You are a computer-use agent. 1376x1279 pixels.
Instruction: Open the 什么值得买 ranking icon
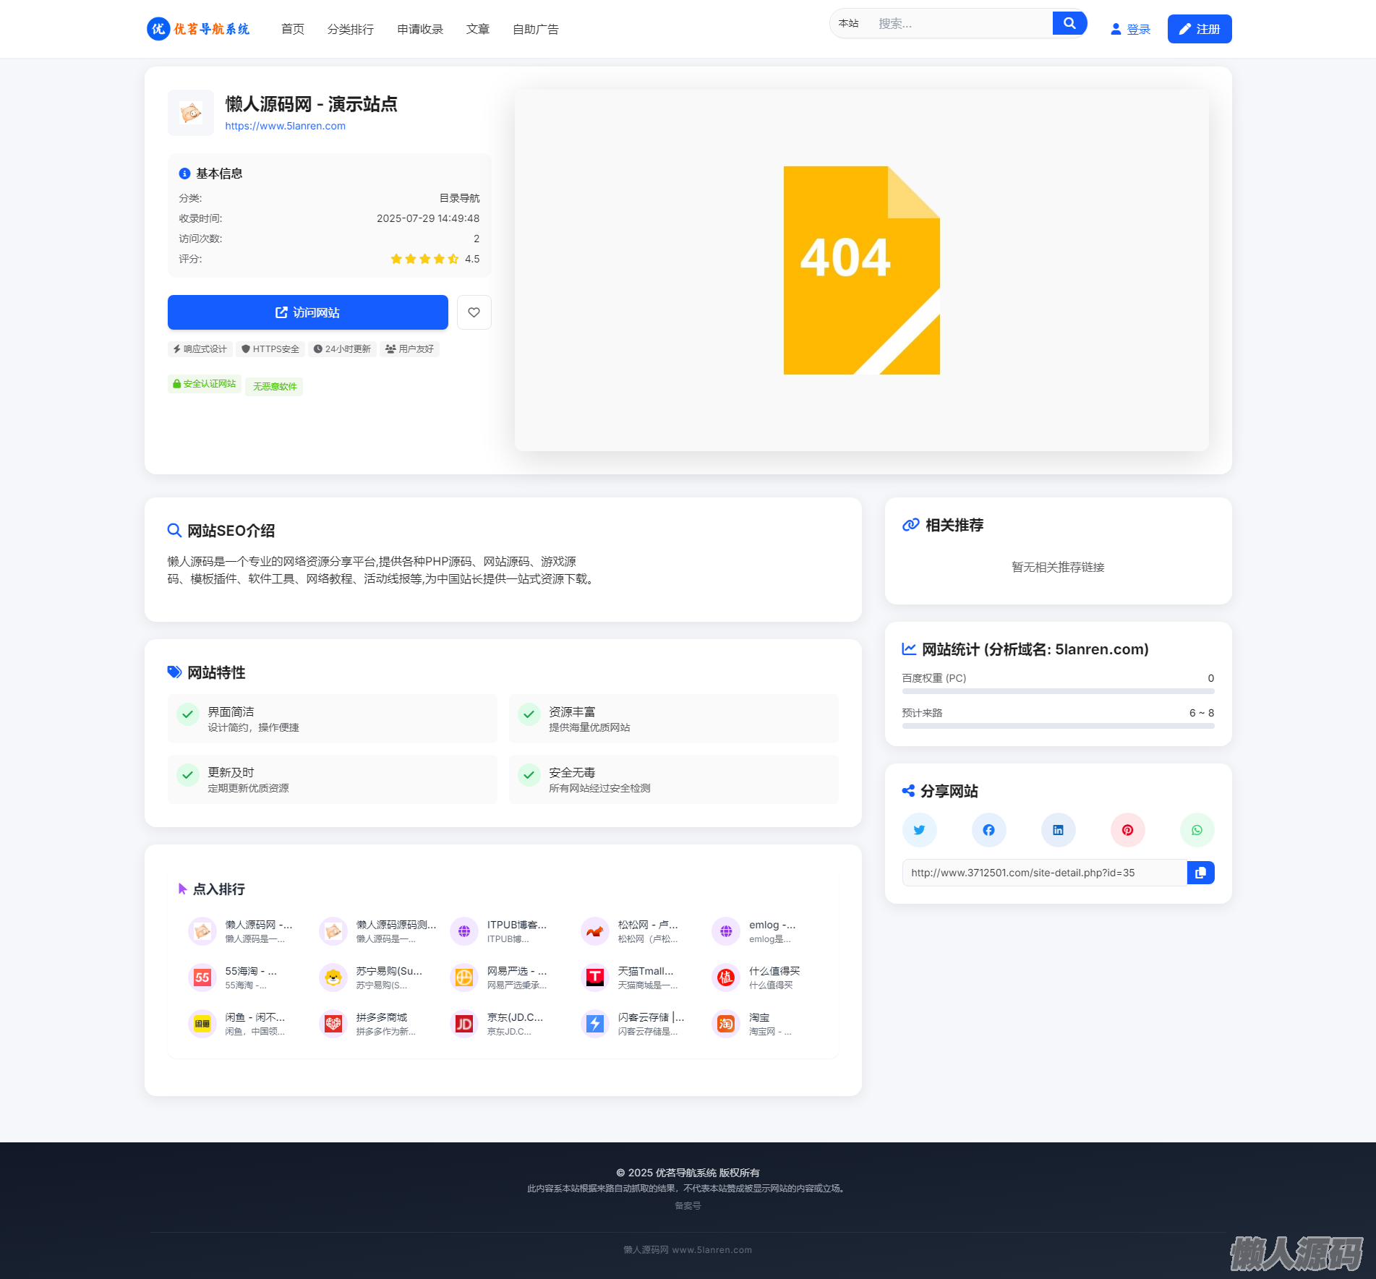click(x=726, y=978)
